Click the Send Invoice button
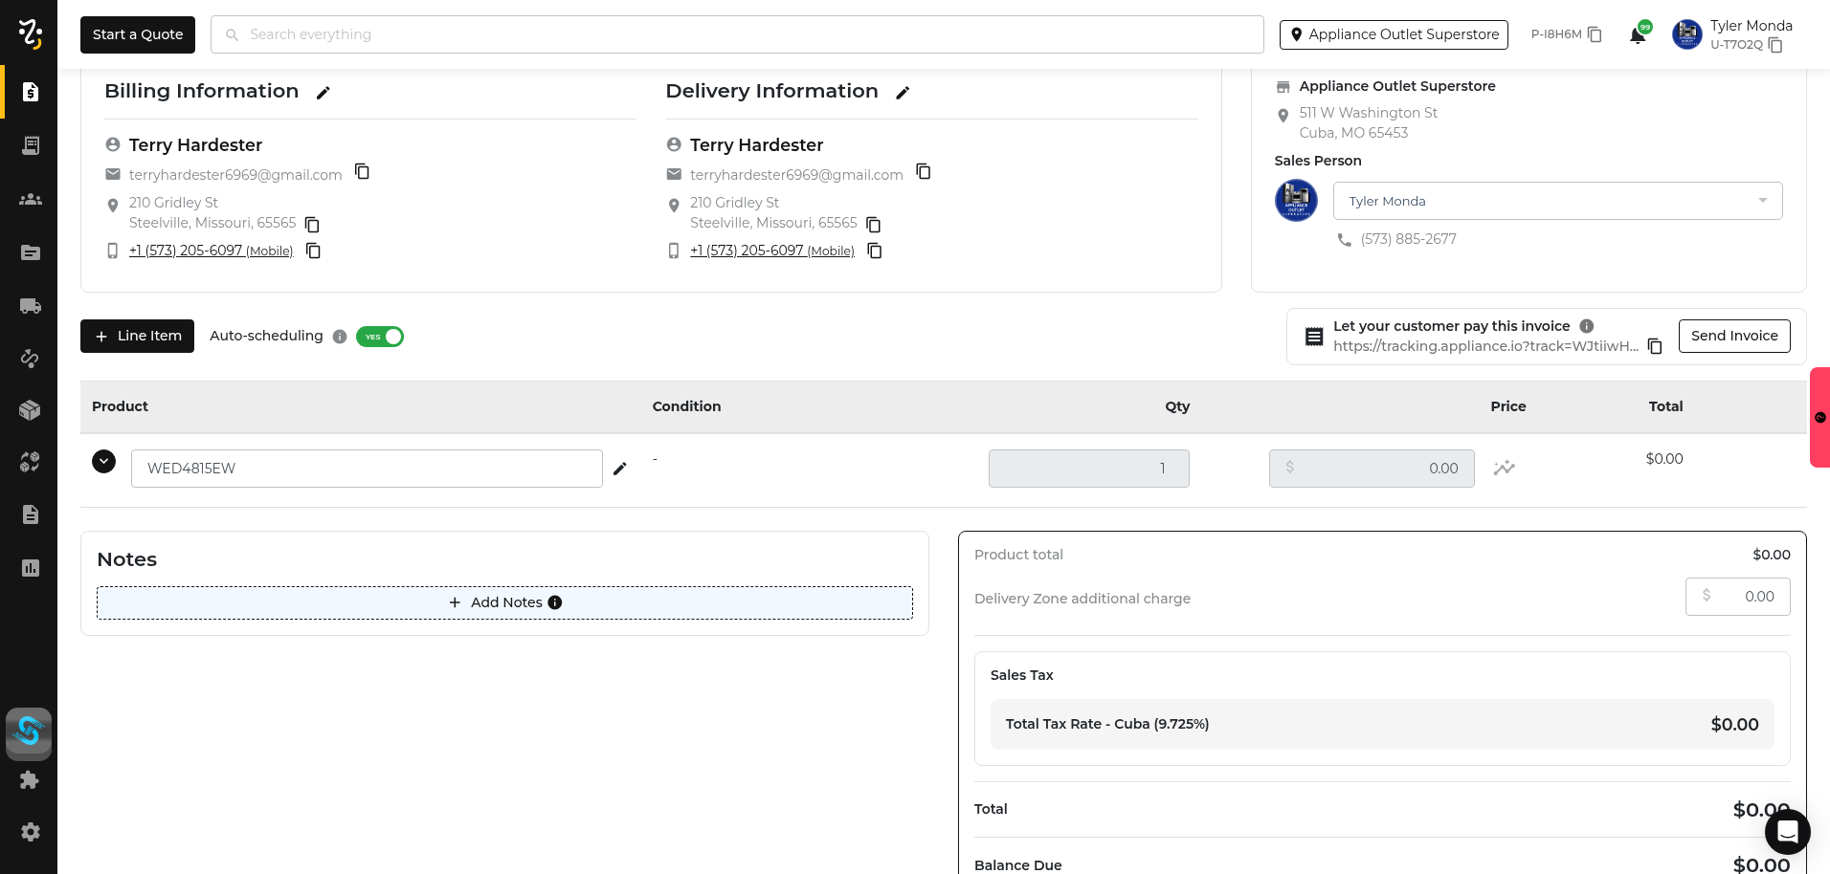1830x874 pixels. [x=1733, y=336]
